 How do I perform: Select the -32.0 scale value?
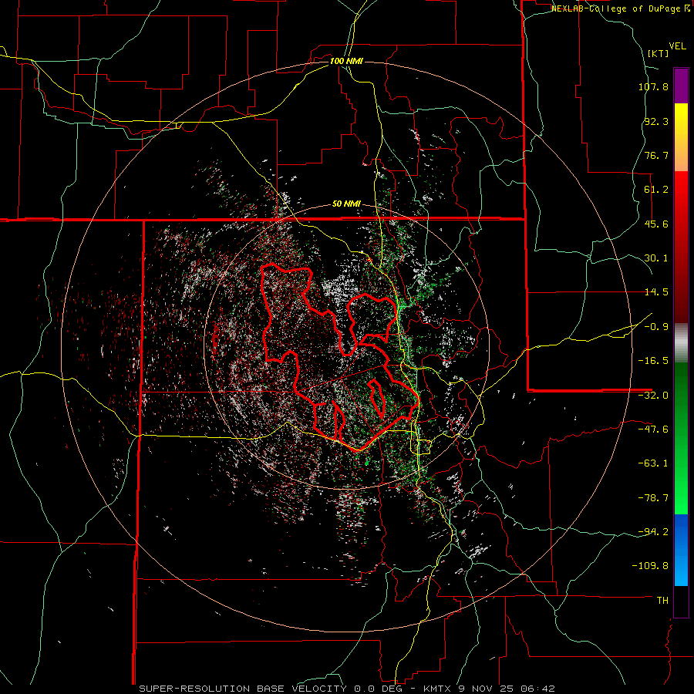click(653, 396)
